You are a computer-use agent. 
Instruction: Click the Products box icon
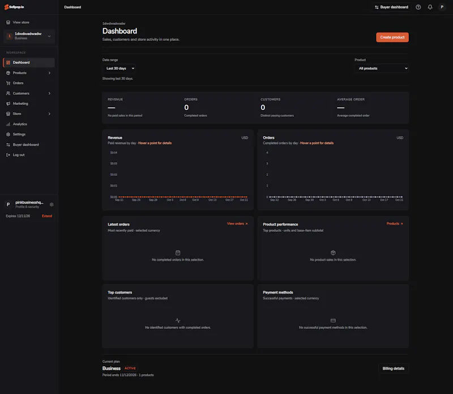coord(8,73)
